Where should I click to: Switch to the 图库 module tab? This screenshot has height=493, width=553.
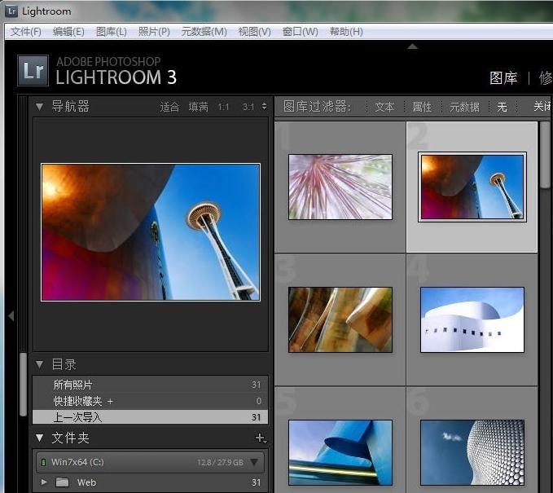tap(503, 78)
